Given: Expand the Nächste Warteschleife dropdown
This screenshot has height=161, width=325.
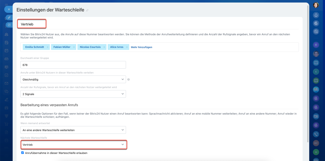Looking at the screenshot, I should 73,145.
